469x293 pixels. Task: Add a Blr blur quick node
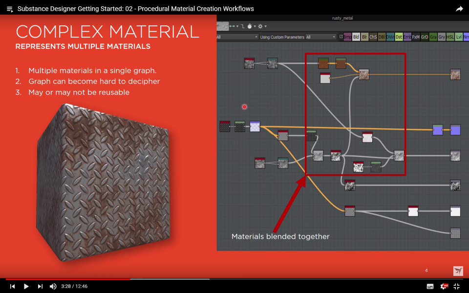[x=364, y=37]
